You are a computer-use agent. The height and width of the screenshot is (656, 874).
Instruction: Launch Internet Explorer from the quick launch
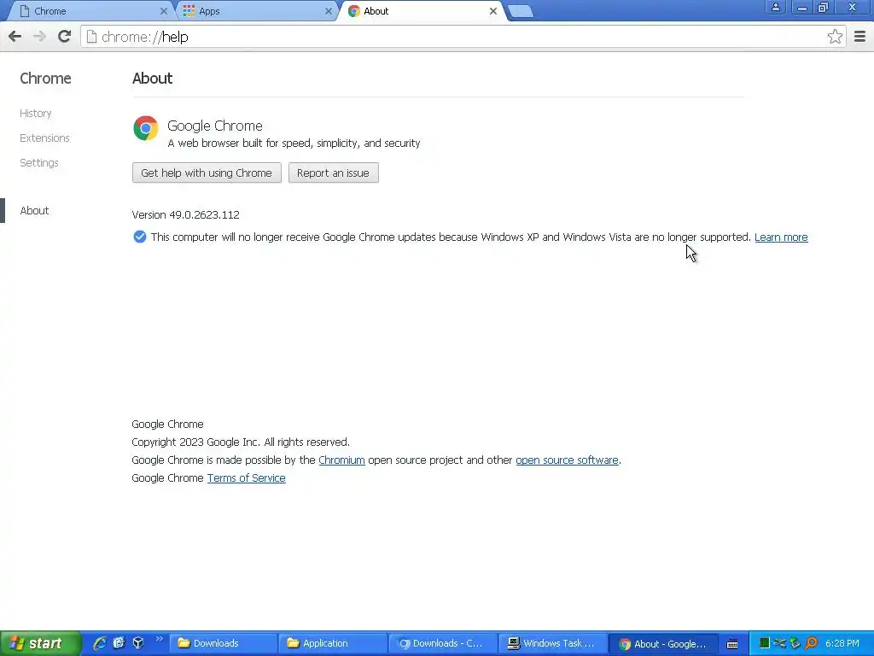click(100, 643)
